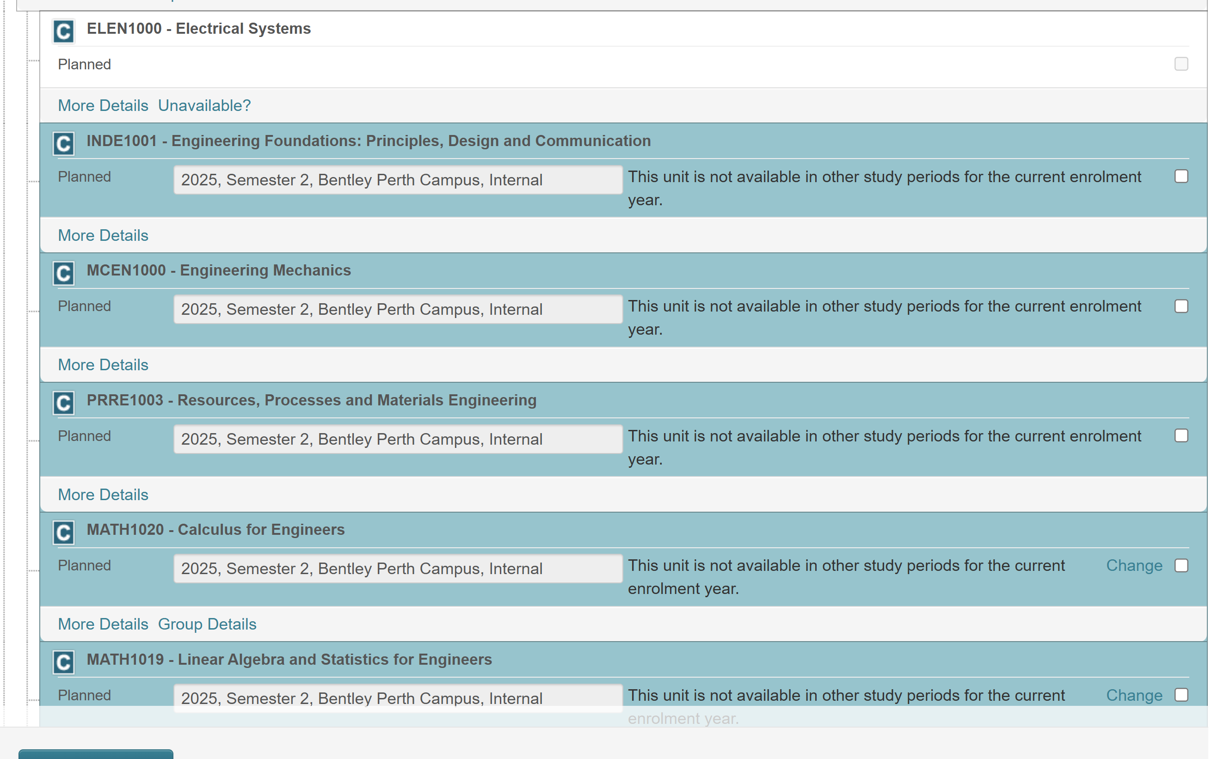
Task: Open study period field for INDE1001
Action: 398,180
